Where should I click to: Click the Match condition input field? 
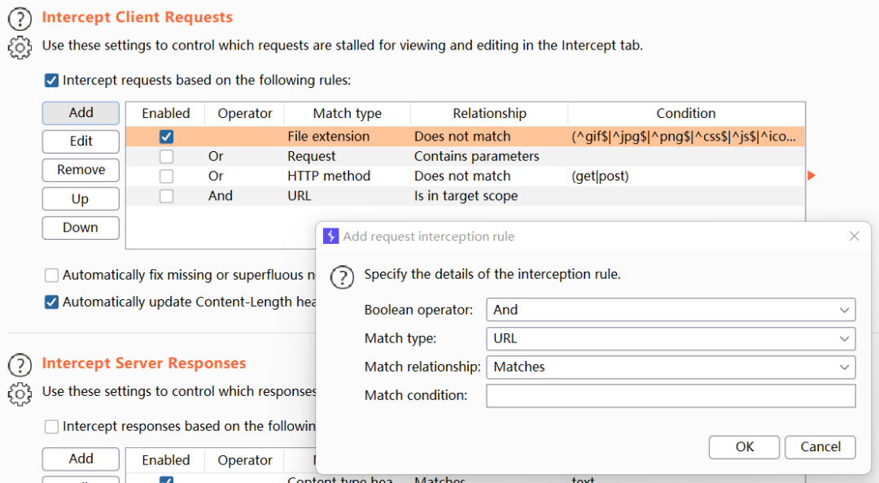(x=671, y=396)
